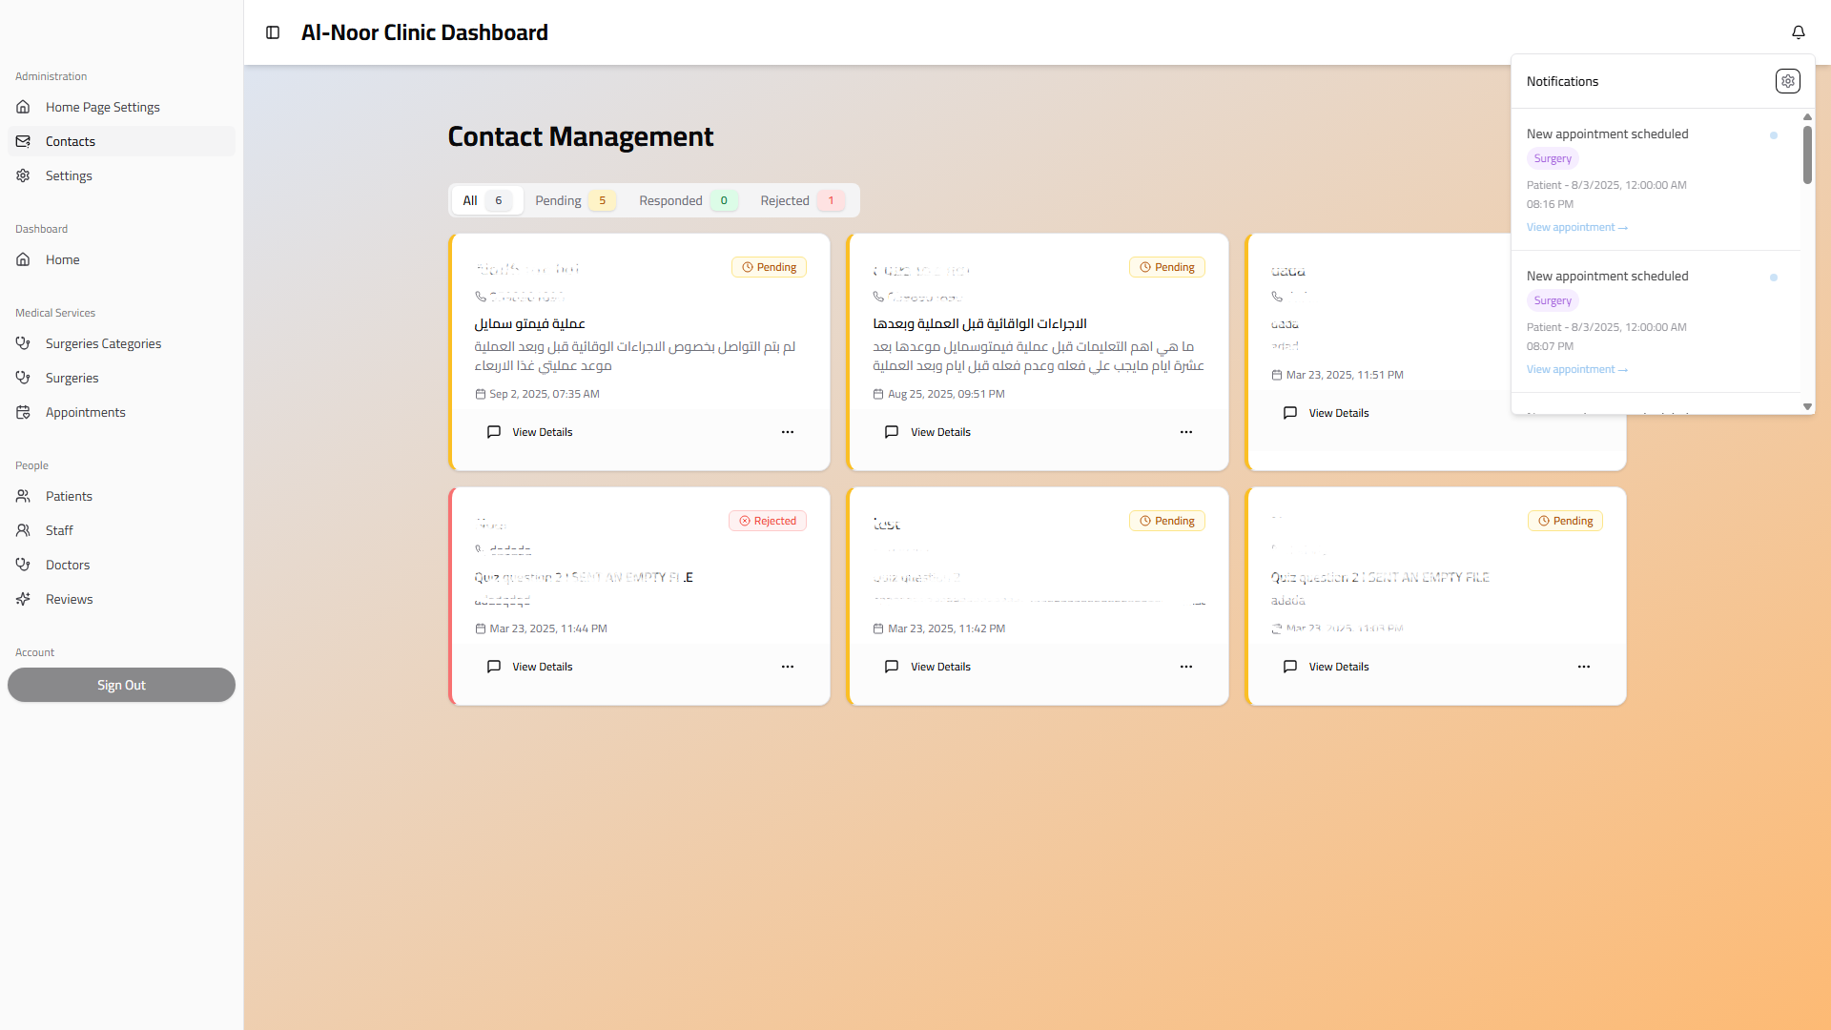The width and height of the screenshot is (1831, 1030).
Task: Select the Reviews star icon
Action: pyautogui.click(x=23, y=599)
